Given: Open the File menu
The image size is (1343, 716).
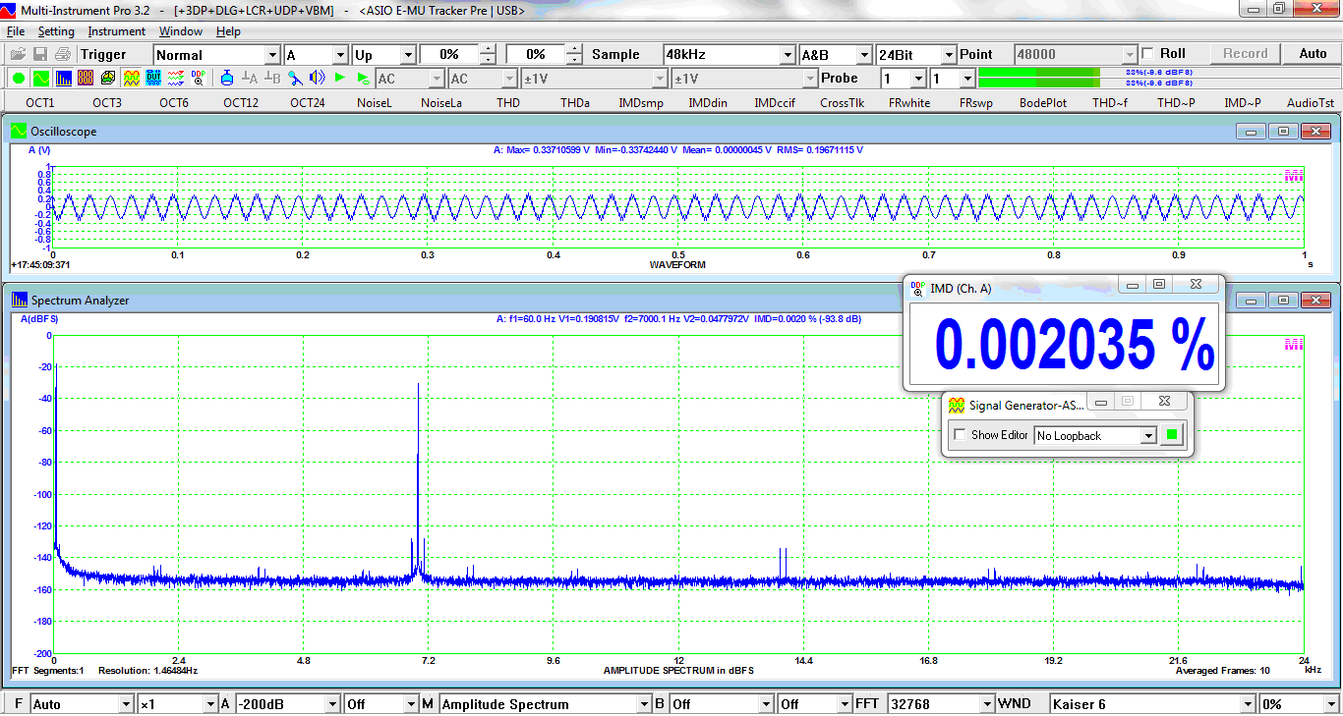Looking at the screenshot, I should [16, 31].
